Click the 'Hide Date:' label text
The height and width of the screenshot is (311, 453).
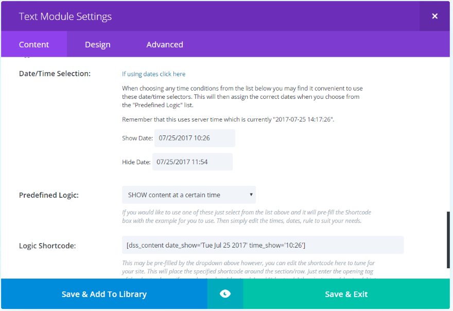pyautogui.click(x=136, y=162)
